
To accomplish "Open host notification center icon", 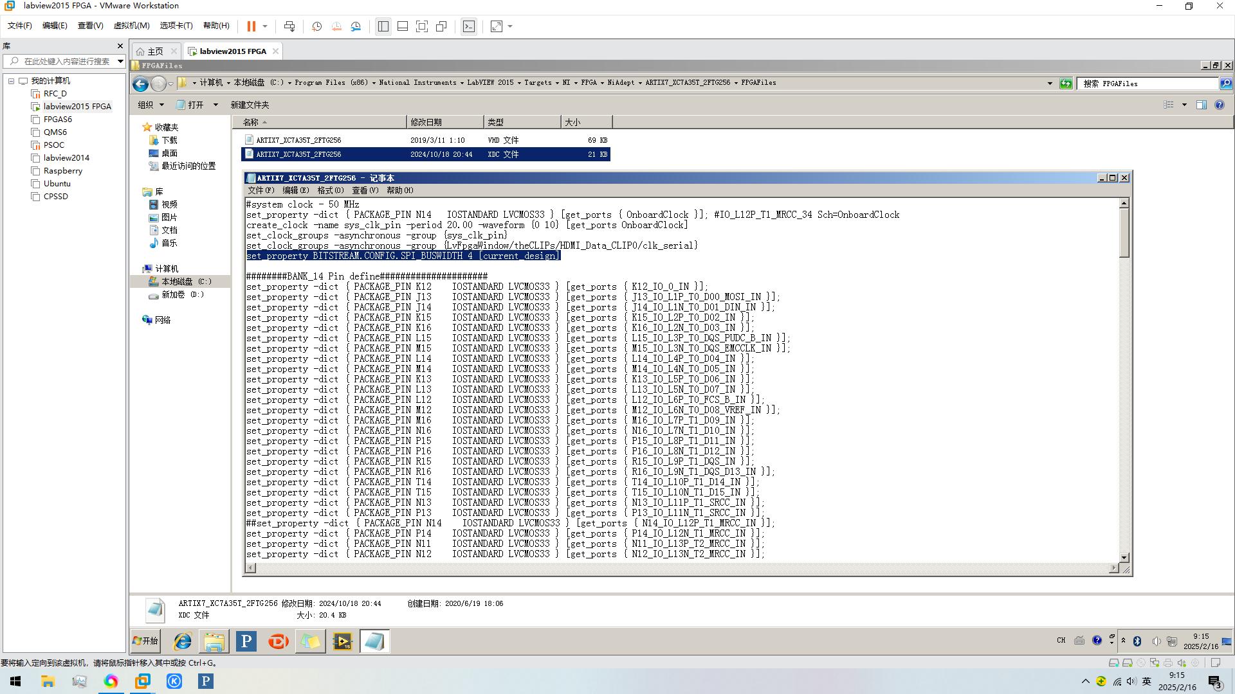I will coord(1215,682).
